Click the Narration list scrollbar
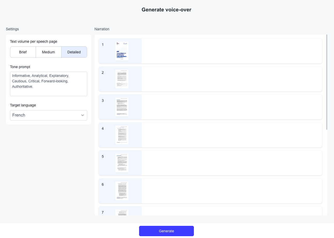 coord(327,82)
